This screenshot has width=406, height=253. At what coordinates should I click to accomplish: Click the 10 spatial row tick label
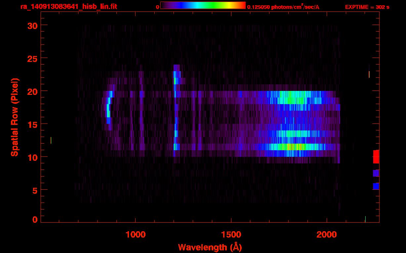coord(32,157)
